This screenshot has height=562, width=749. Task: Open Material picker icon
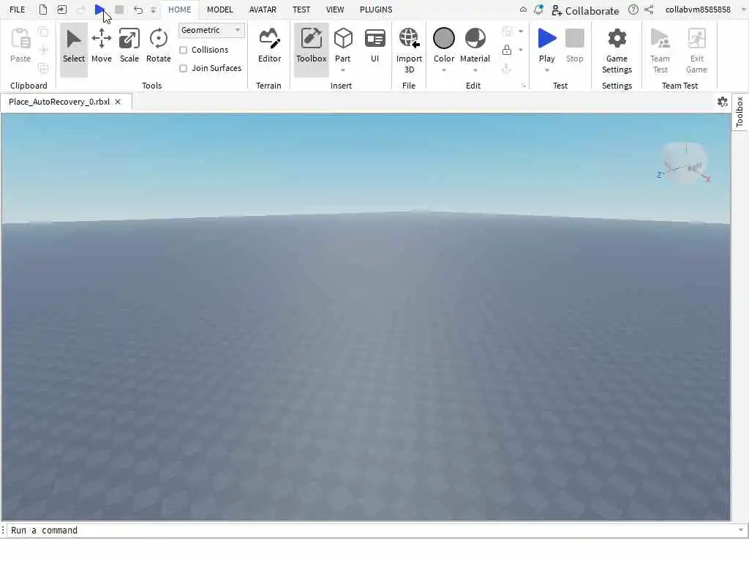click(x=475, y=40)
